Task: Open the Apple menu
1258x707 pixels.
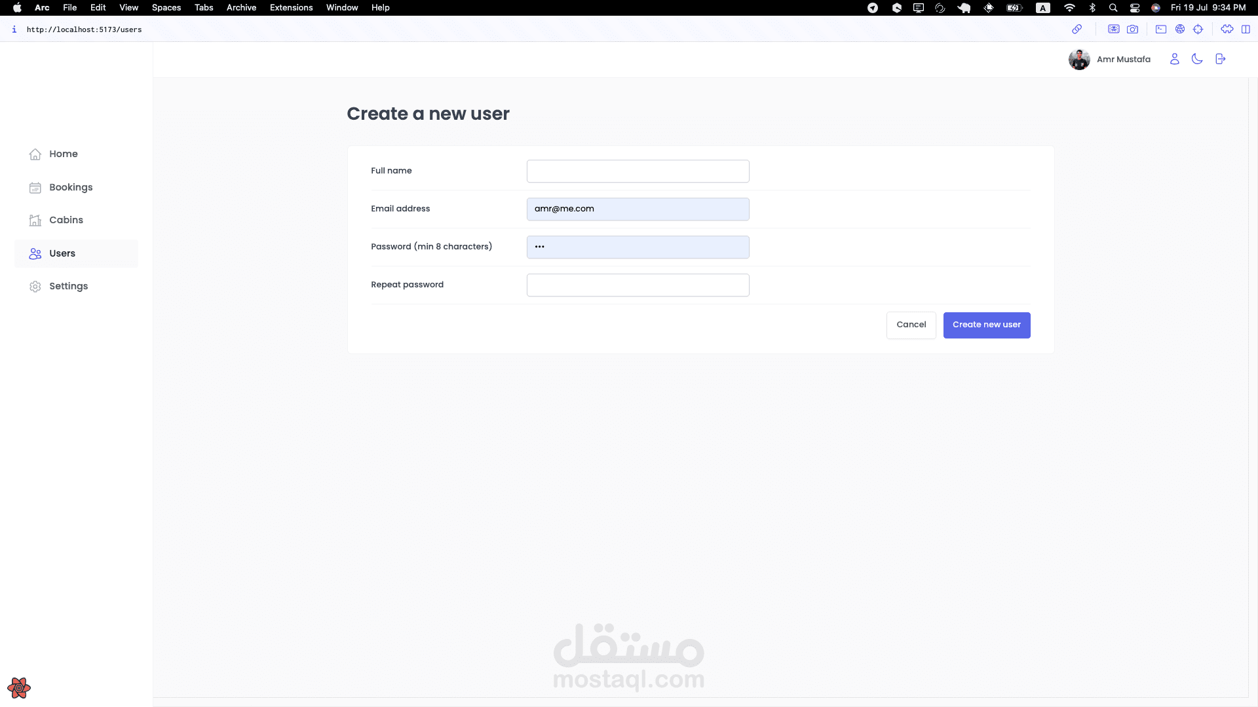Action: 17,8
